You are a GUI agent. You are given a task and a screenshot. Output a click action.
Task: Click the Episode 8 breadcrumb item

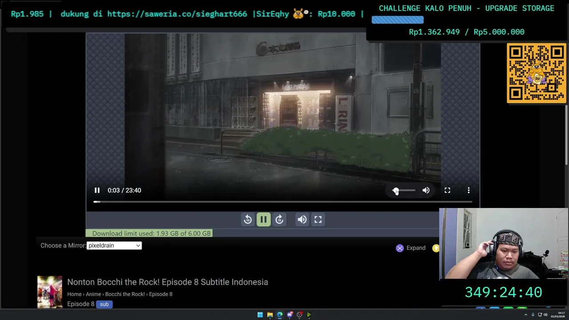pos(160,294)
